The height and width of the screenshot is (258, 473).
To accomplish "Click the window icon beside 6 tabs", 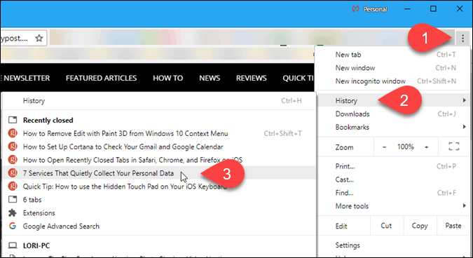I will [x=13, y=200].
